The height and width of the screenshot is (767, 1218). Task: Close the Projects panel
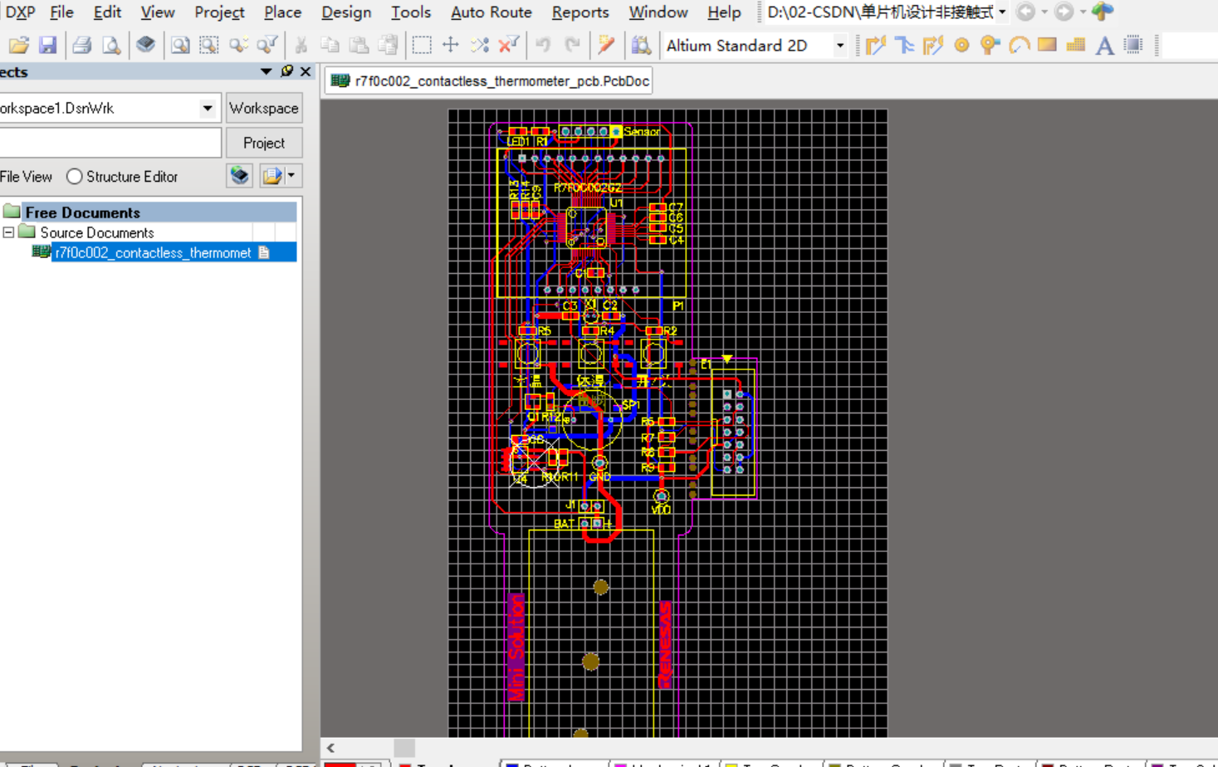pos(306,71)
